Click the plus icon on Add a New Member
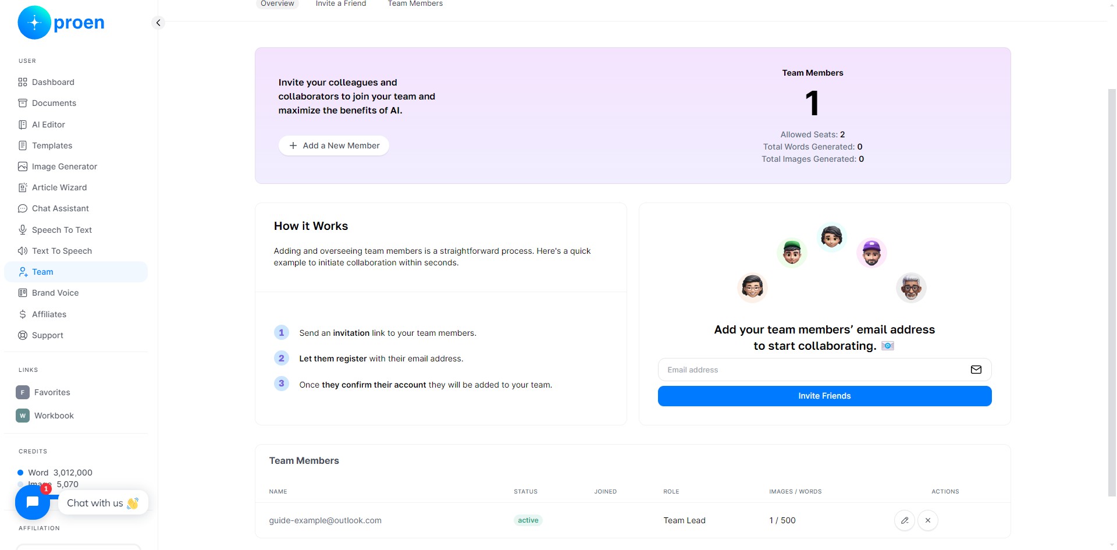 [x=293, y=146]
